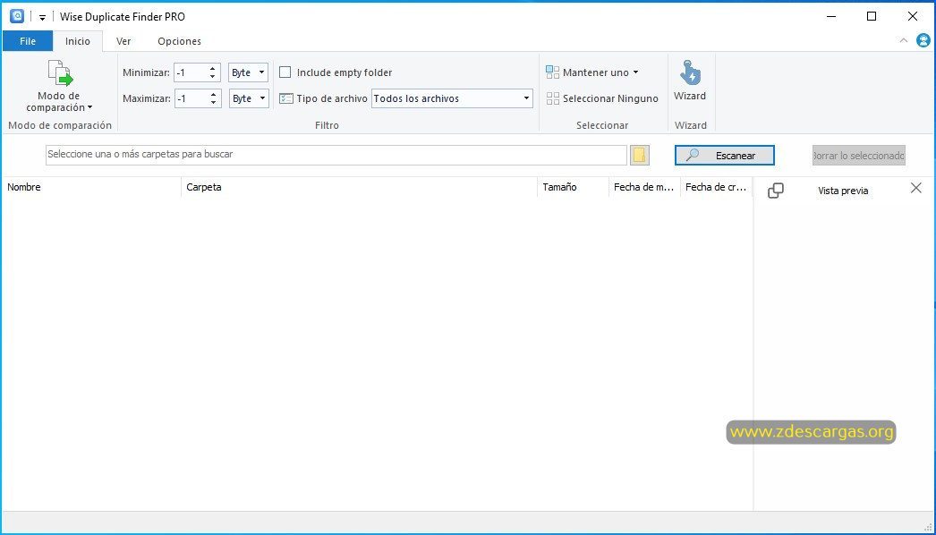The image size is (936, 535).
Task: Sort by Fecha de creación column header
Action: 717,187
